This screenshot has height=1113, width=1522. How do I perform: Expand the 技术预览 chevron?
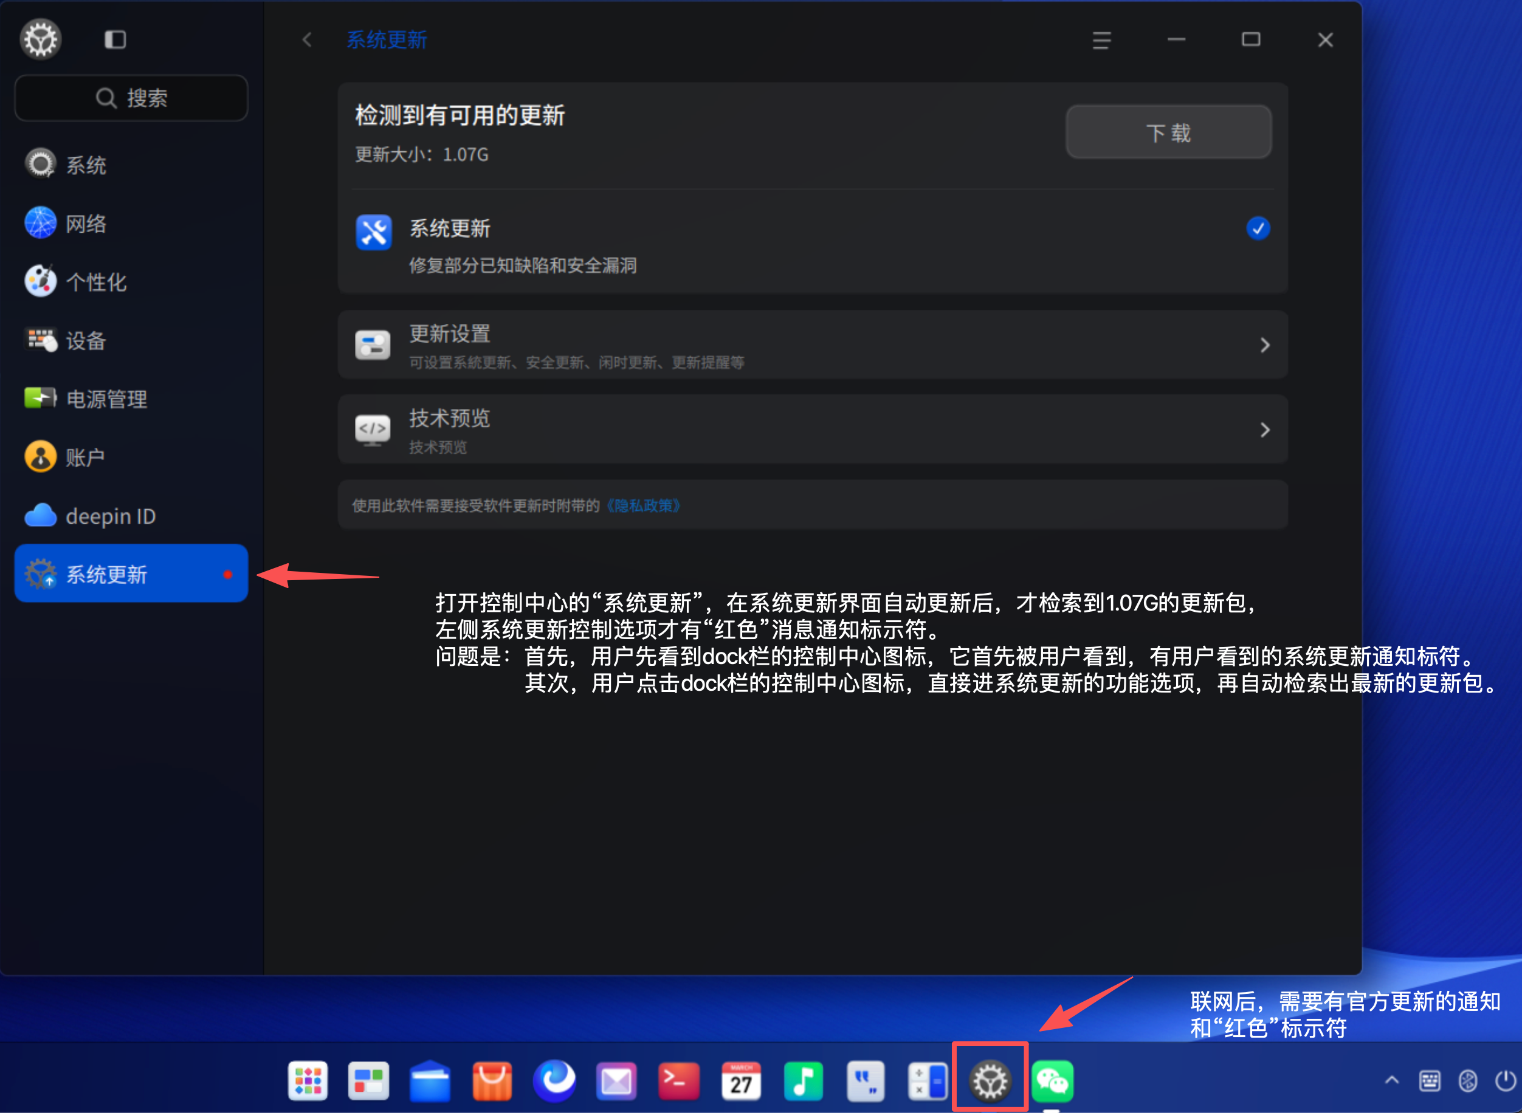coord(1264,430)
